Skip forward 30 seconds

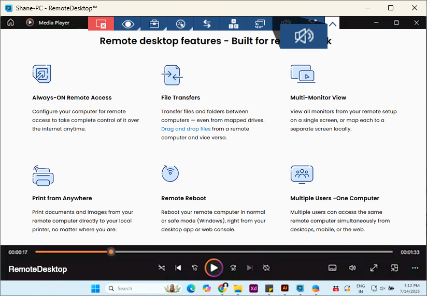tap(233, 268)
